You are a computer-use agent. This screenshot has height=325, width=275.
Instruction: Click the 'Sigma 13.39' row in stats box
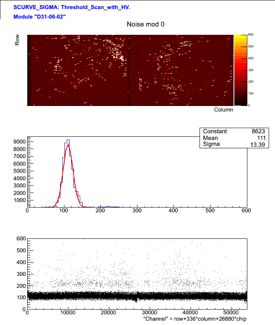tap(234, 144)
